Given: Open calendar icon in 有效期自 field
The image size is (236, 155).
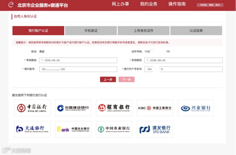Looking at the screenshot, I should 43,60.
